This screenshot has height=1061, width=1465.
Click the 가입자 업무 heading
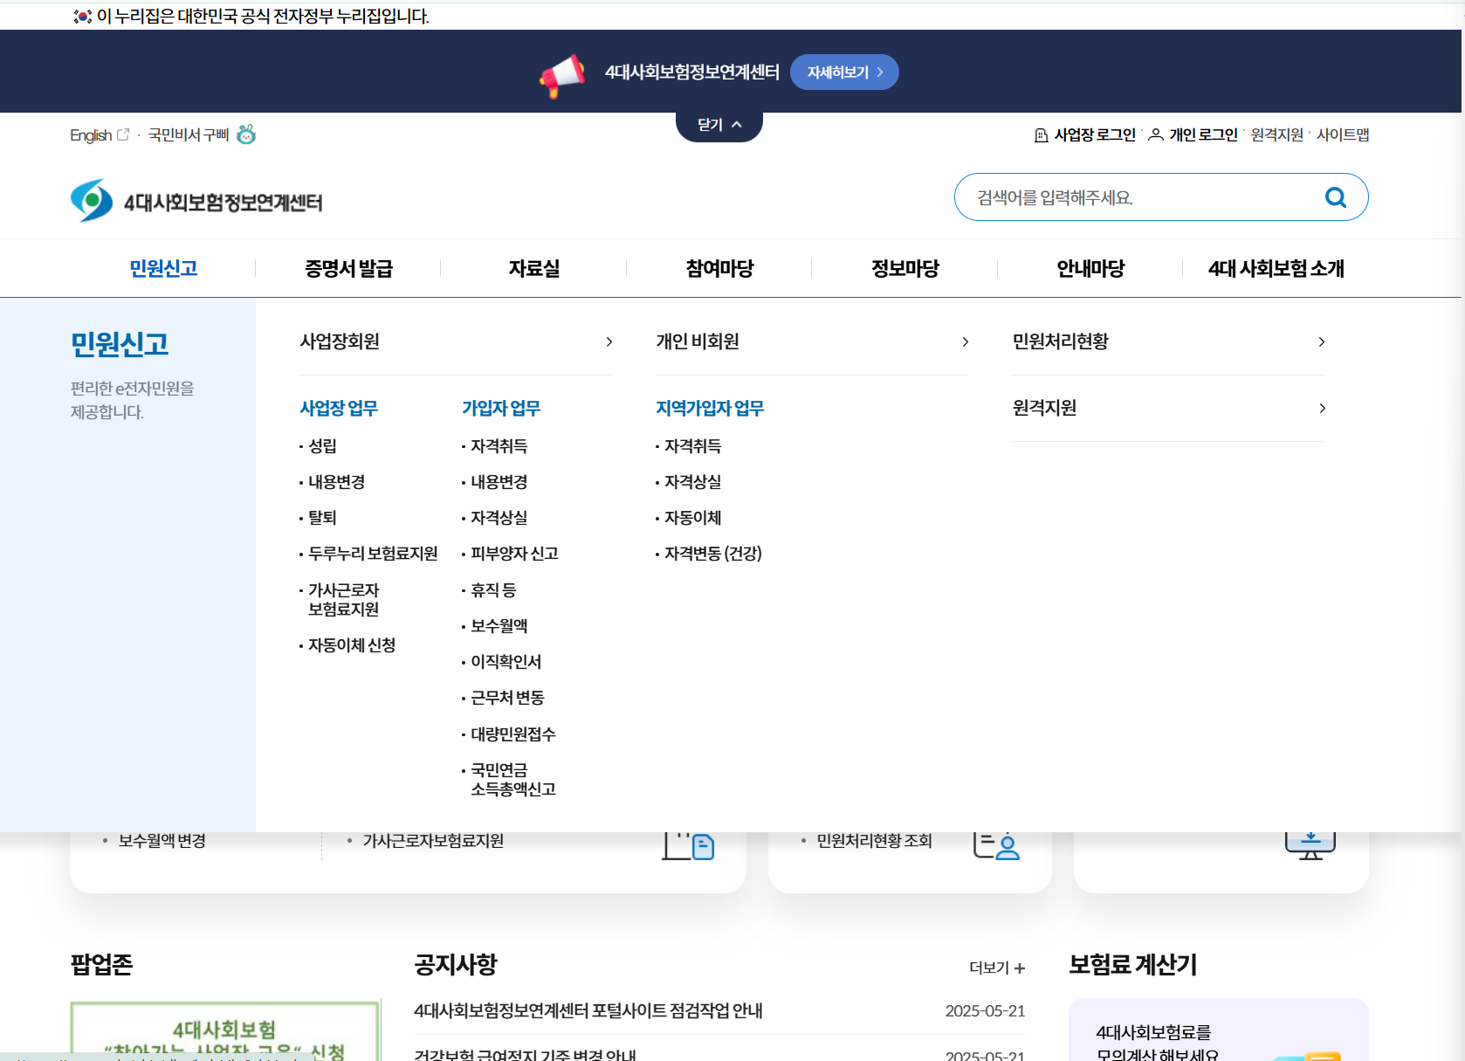click(501, 408)
